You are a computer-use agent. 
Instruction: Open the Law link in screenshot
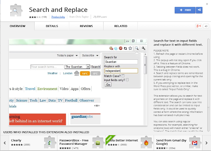43,101
